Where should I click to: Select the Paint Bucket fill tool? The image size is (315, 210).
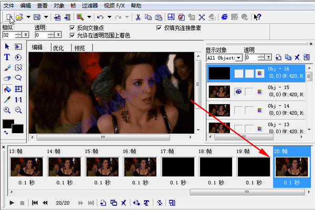click(7, 89)
